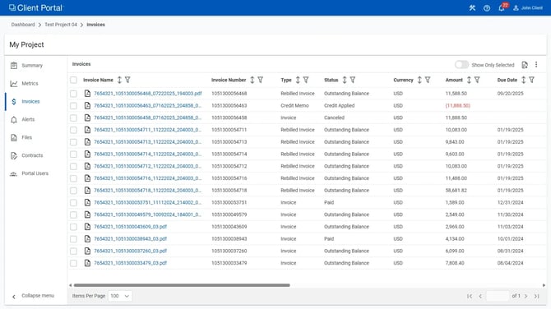The width and height of the screenshot is (551, 309).
Task: Open invoice file 7654321_1051300033479_03.pdf
Action: [x=130, y=263]
